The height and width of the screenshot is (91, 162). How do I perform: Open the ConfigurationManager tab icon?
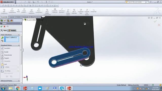pos(8,21)
